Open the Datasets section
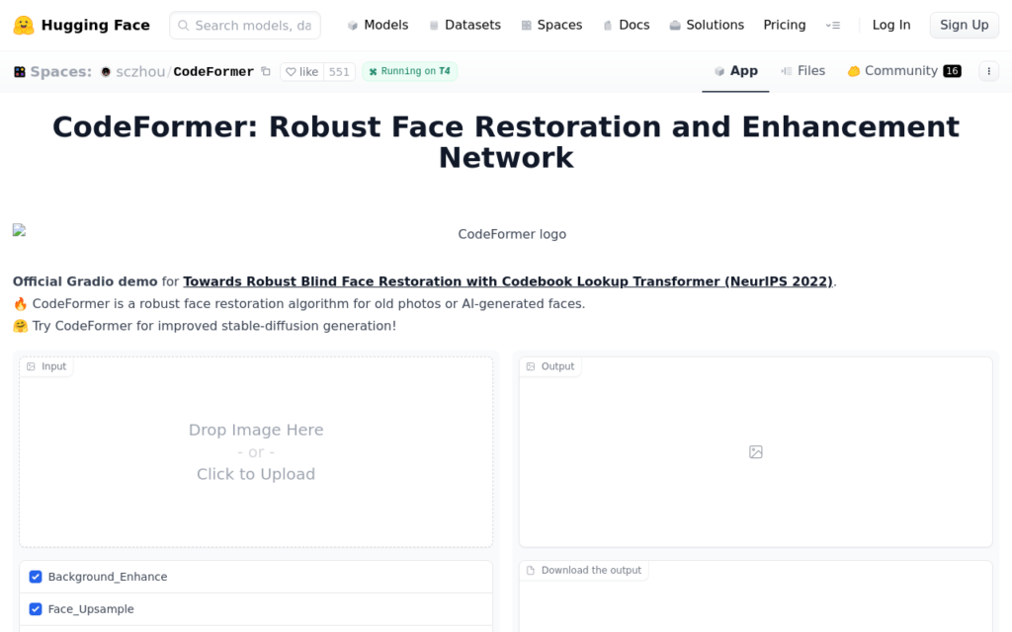The width and height of the screenshot is (1012, 632). 473,25
